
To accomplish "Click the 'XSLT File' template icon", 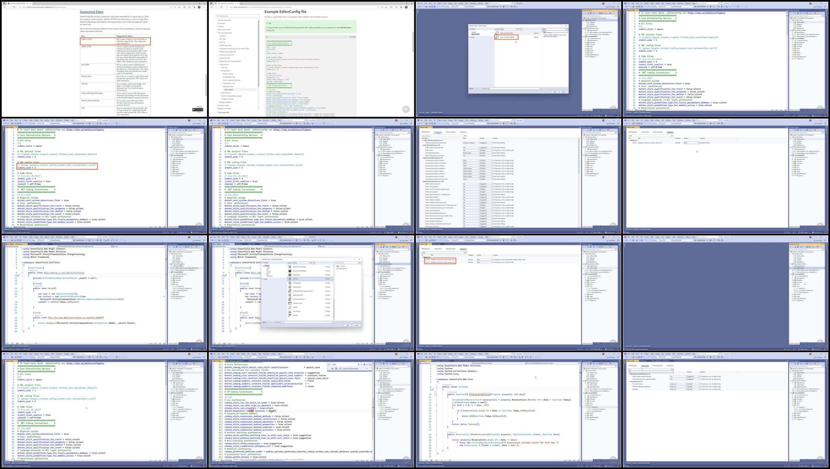I will (290, 316).
